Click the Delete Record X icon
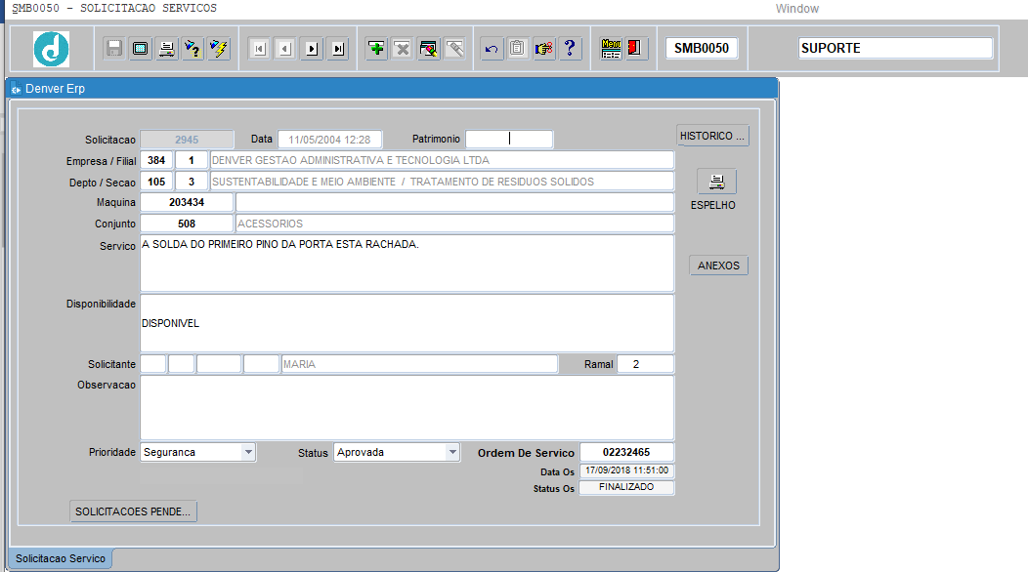 point(403,49)
